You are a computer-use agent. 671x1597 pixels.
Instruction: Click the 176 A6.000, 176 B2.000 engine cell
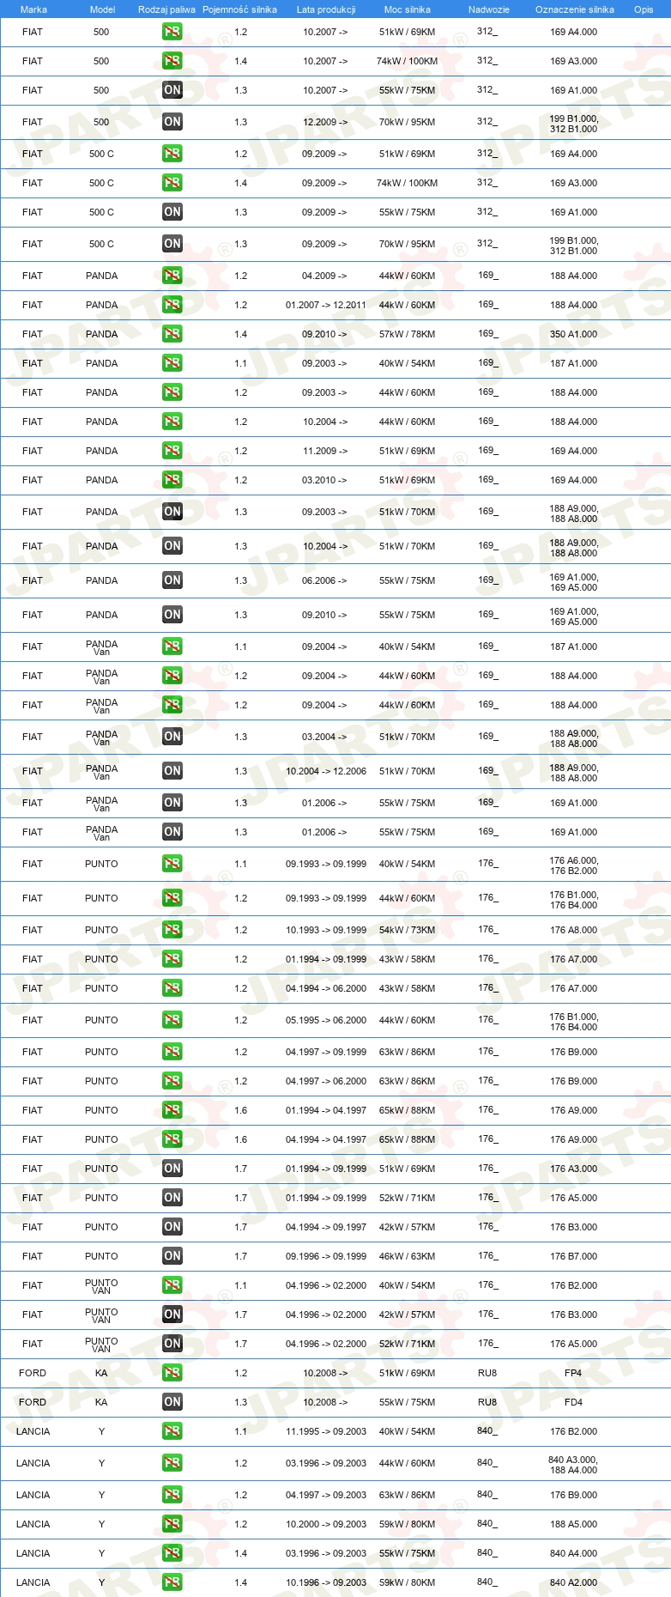(x=574, y=865)
